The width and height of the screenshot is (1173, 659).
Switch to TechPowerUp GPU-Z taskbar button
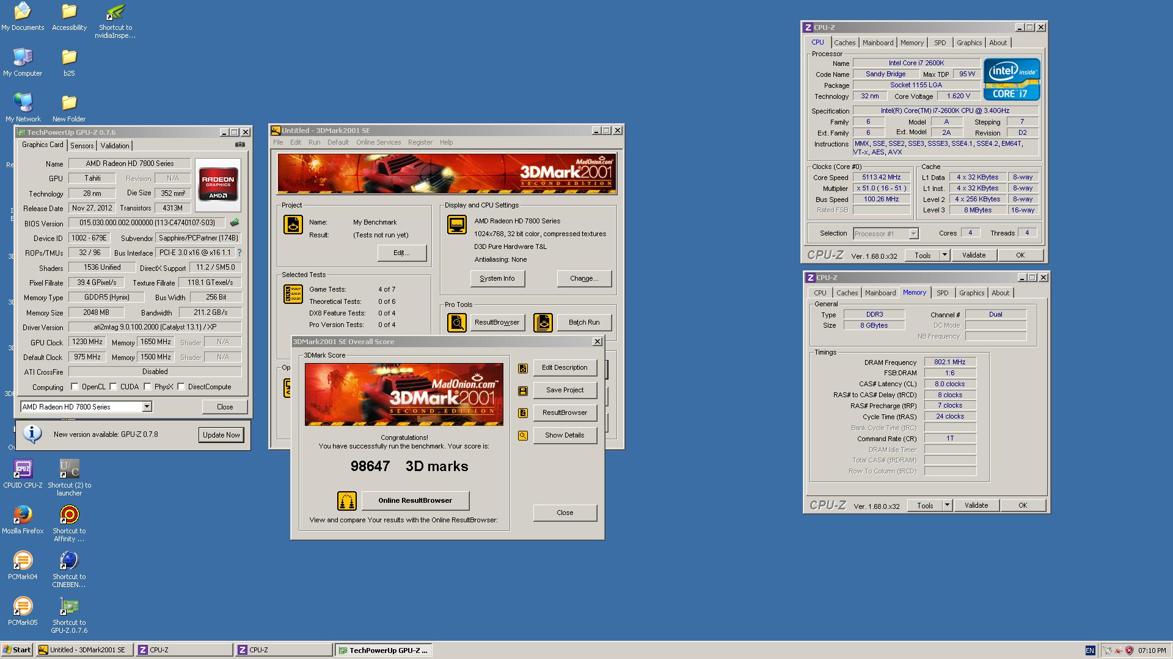click(384, 650)
